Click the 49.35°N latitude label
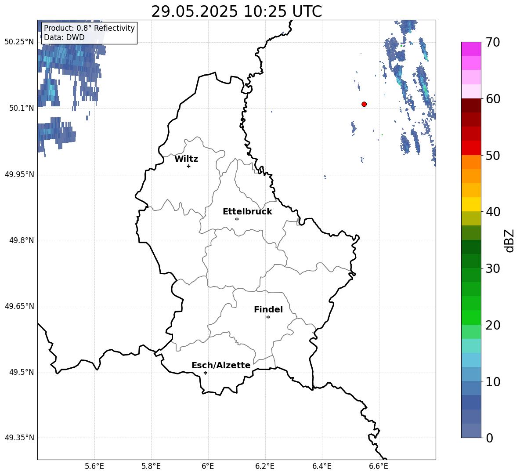 click(x=19, y=438)
